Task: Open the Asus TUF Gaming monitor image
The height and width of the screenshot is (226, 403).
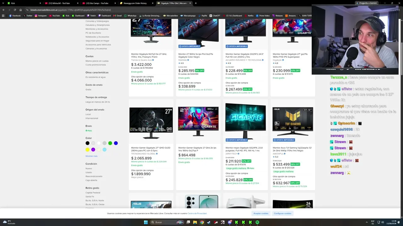Action: (x=293, y=122)
